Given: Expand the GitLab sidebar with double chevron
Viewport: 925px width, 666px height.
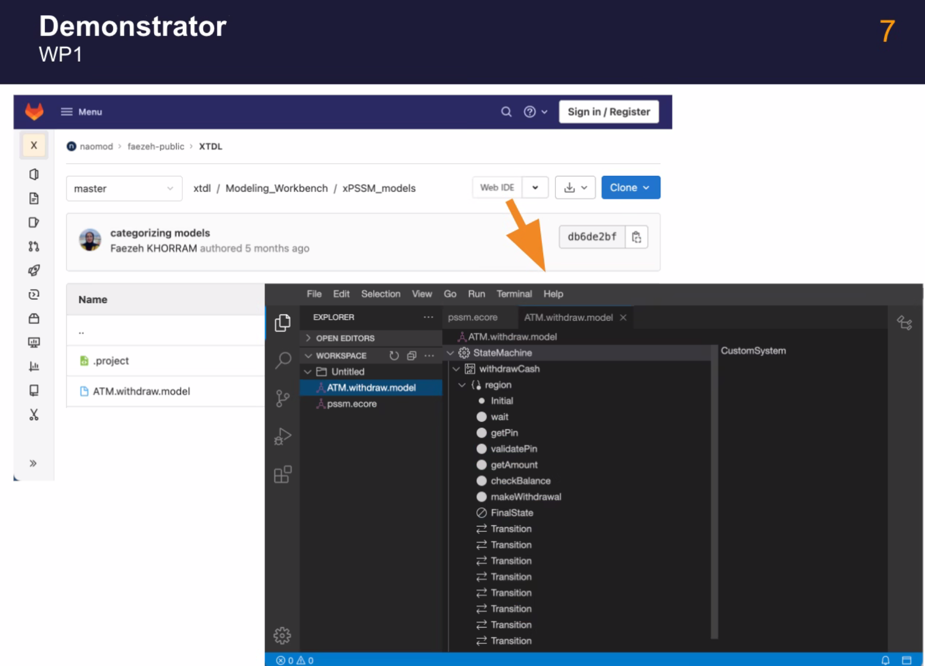Looking at the screenshot, I should 33,463.
